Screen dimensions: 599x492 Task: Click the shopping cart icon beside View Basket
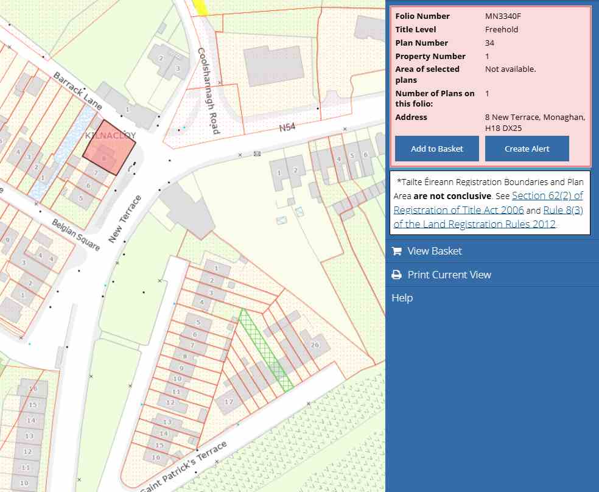click(396, 251)
